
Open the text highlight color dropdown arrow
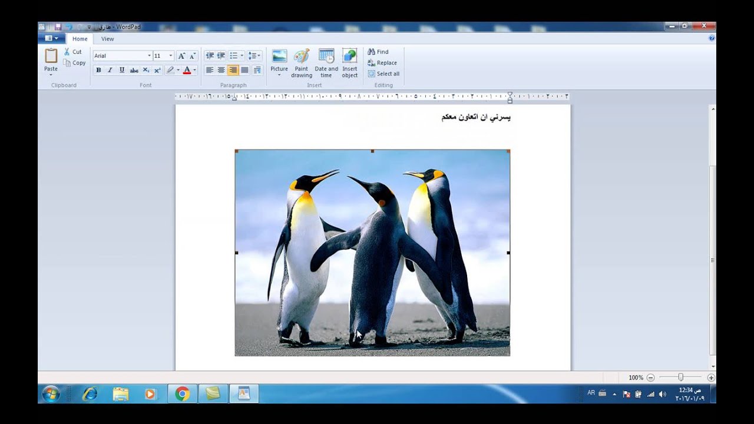178,70
